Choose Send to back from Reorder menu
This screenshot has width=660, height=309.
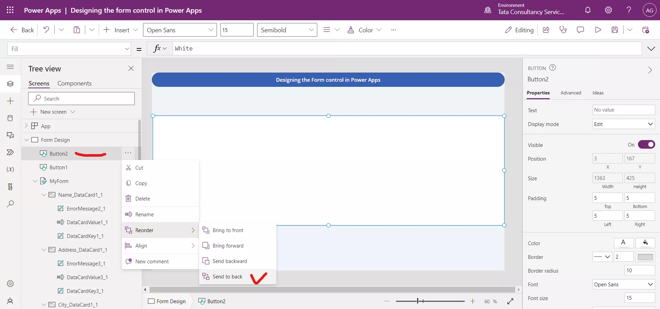click(228, 277)
